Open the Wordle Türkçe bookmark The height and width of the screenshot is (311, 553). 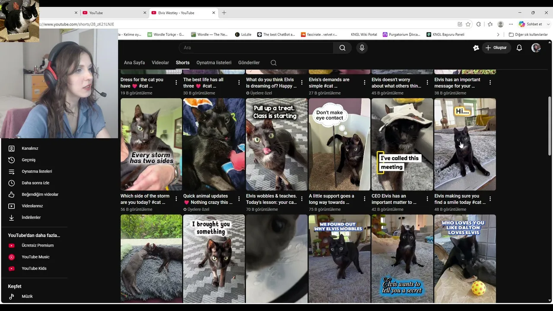pos(166,35)
